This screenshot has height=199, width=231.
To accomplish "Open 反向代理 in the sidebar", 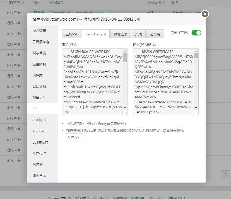I will click(39, 154).
